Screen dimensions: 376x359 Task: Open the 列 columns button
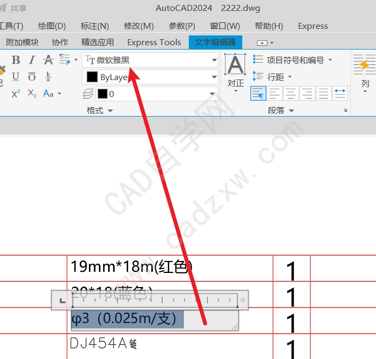tap(365, 73)
